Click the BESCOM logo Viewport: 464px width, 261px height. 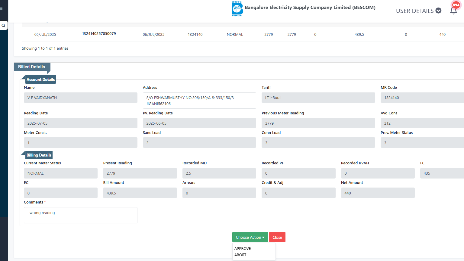tap(237, 8)
